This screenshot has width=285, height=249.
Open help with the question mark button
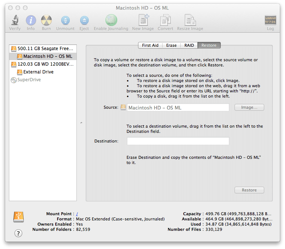coord(18,233)
